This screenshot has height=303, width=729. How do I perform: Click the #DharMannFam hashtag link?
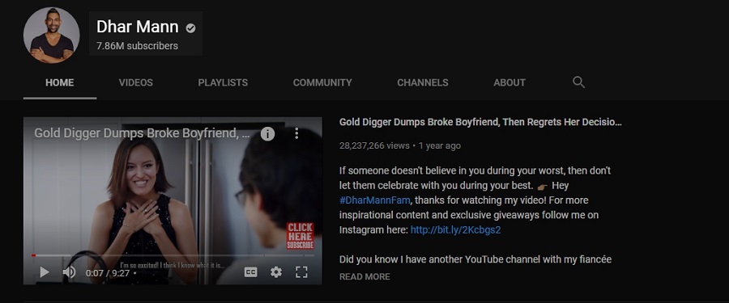pos(375,200)
